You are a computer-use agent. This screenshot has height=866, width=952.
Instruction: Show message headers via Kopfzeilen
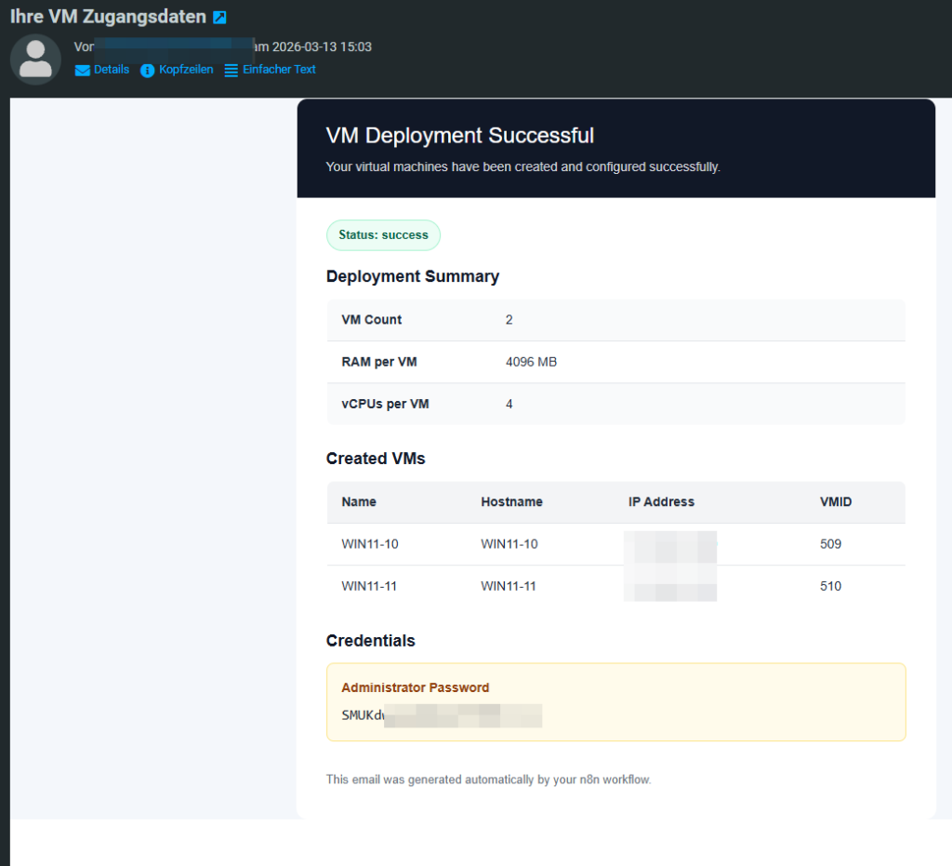point(185,70)
